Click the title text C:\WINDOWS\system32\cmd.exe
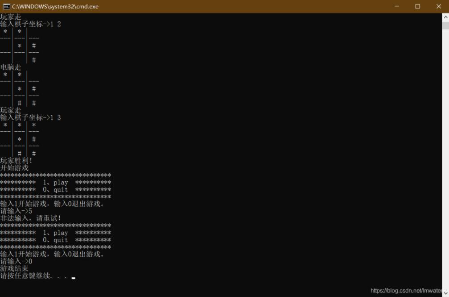Image resolution: width=449 pixels, height=297 pixels. point(55,7)
